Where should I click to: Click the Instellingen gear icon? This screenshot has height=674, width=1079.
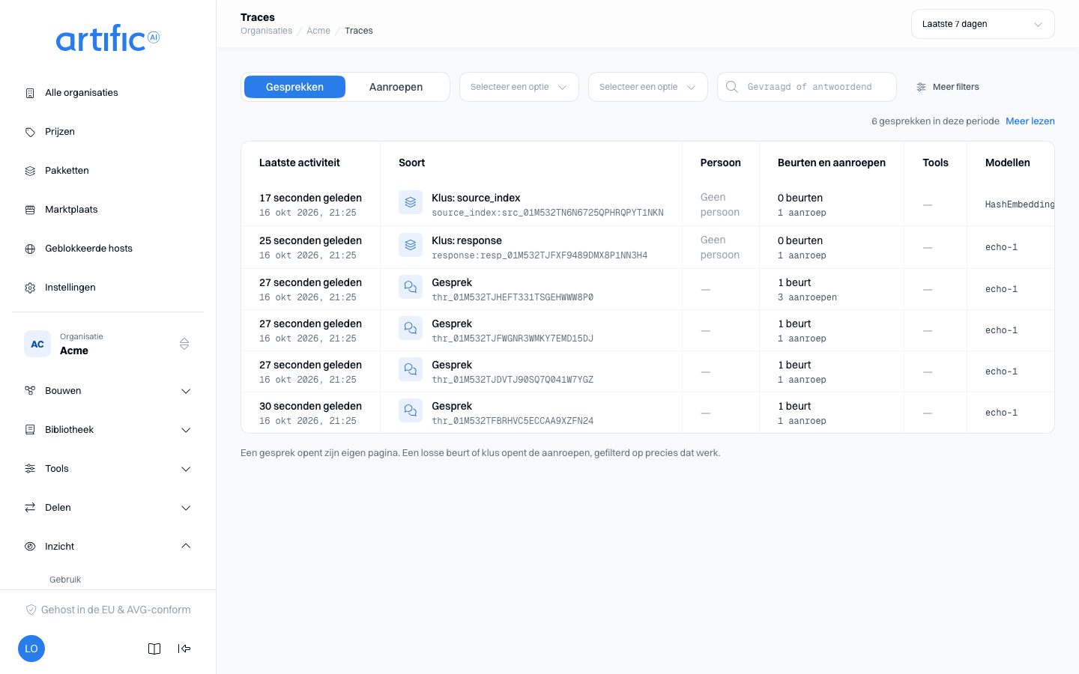[30, 288]
